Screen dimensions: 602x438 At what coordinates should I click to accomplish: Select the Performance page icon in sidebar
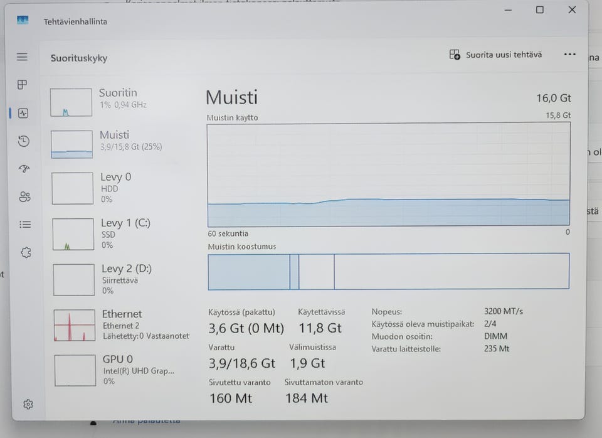23,113
